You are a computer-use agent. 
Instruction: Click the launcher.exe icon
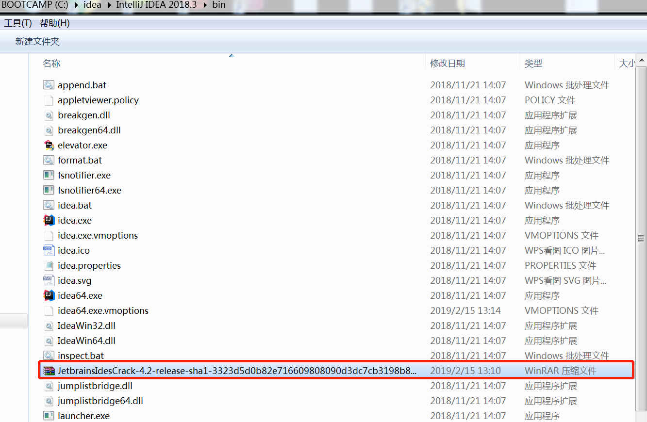(x=49, y=416)
